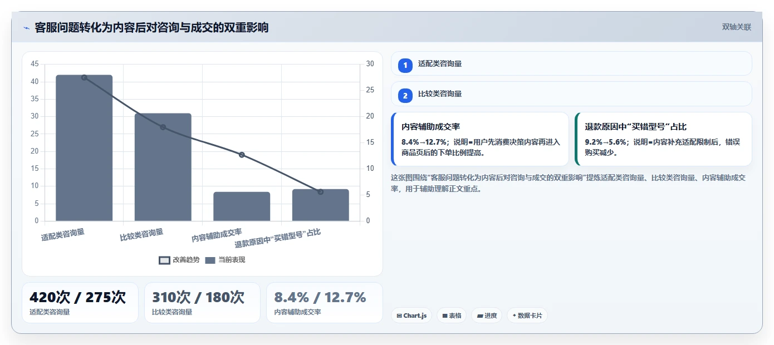Toggle the 改善趋势 legend item
The width and height of the screenshot is (774, 345).
coord(179,260)
